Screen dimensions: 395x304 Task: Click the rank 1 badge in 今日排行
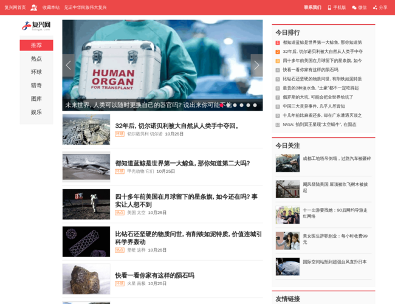click(x=278, y=43)
